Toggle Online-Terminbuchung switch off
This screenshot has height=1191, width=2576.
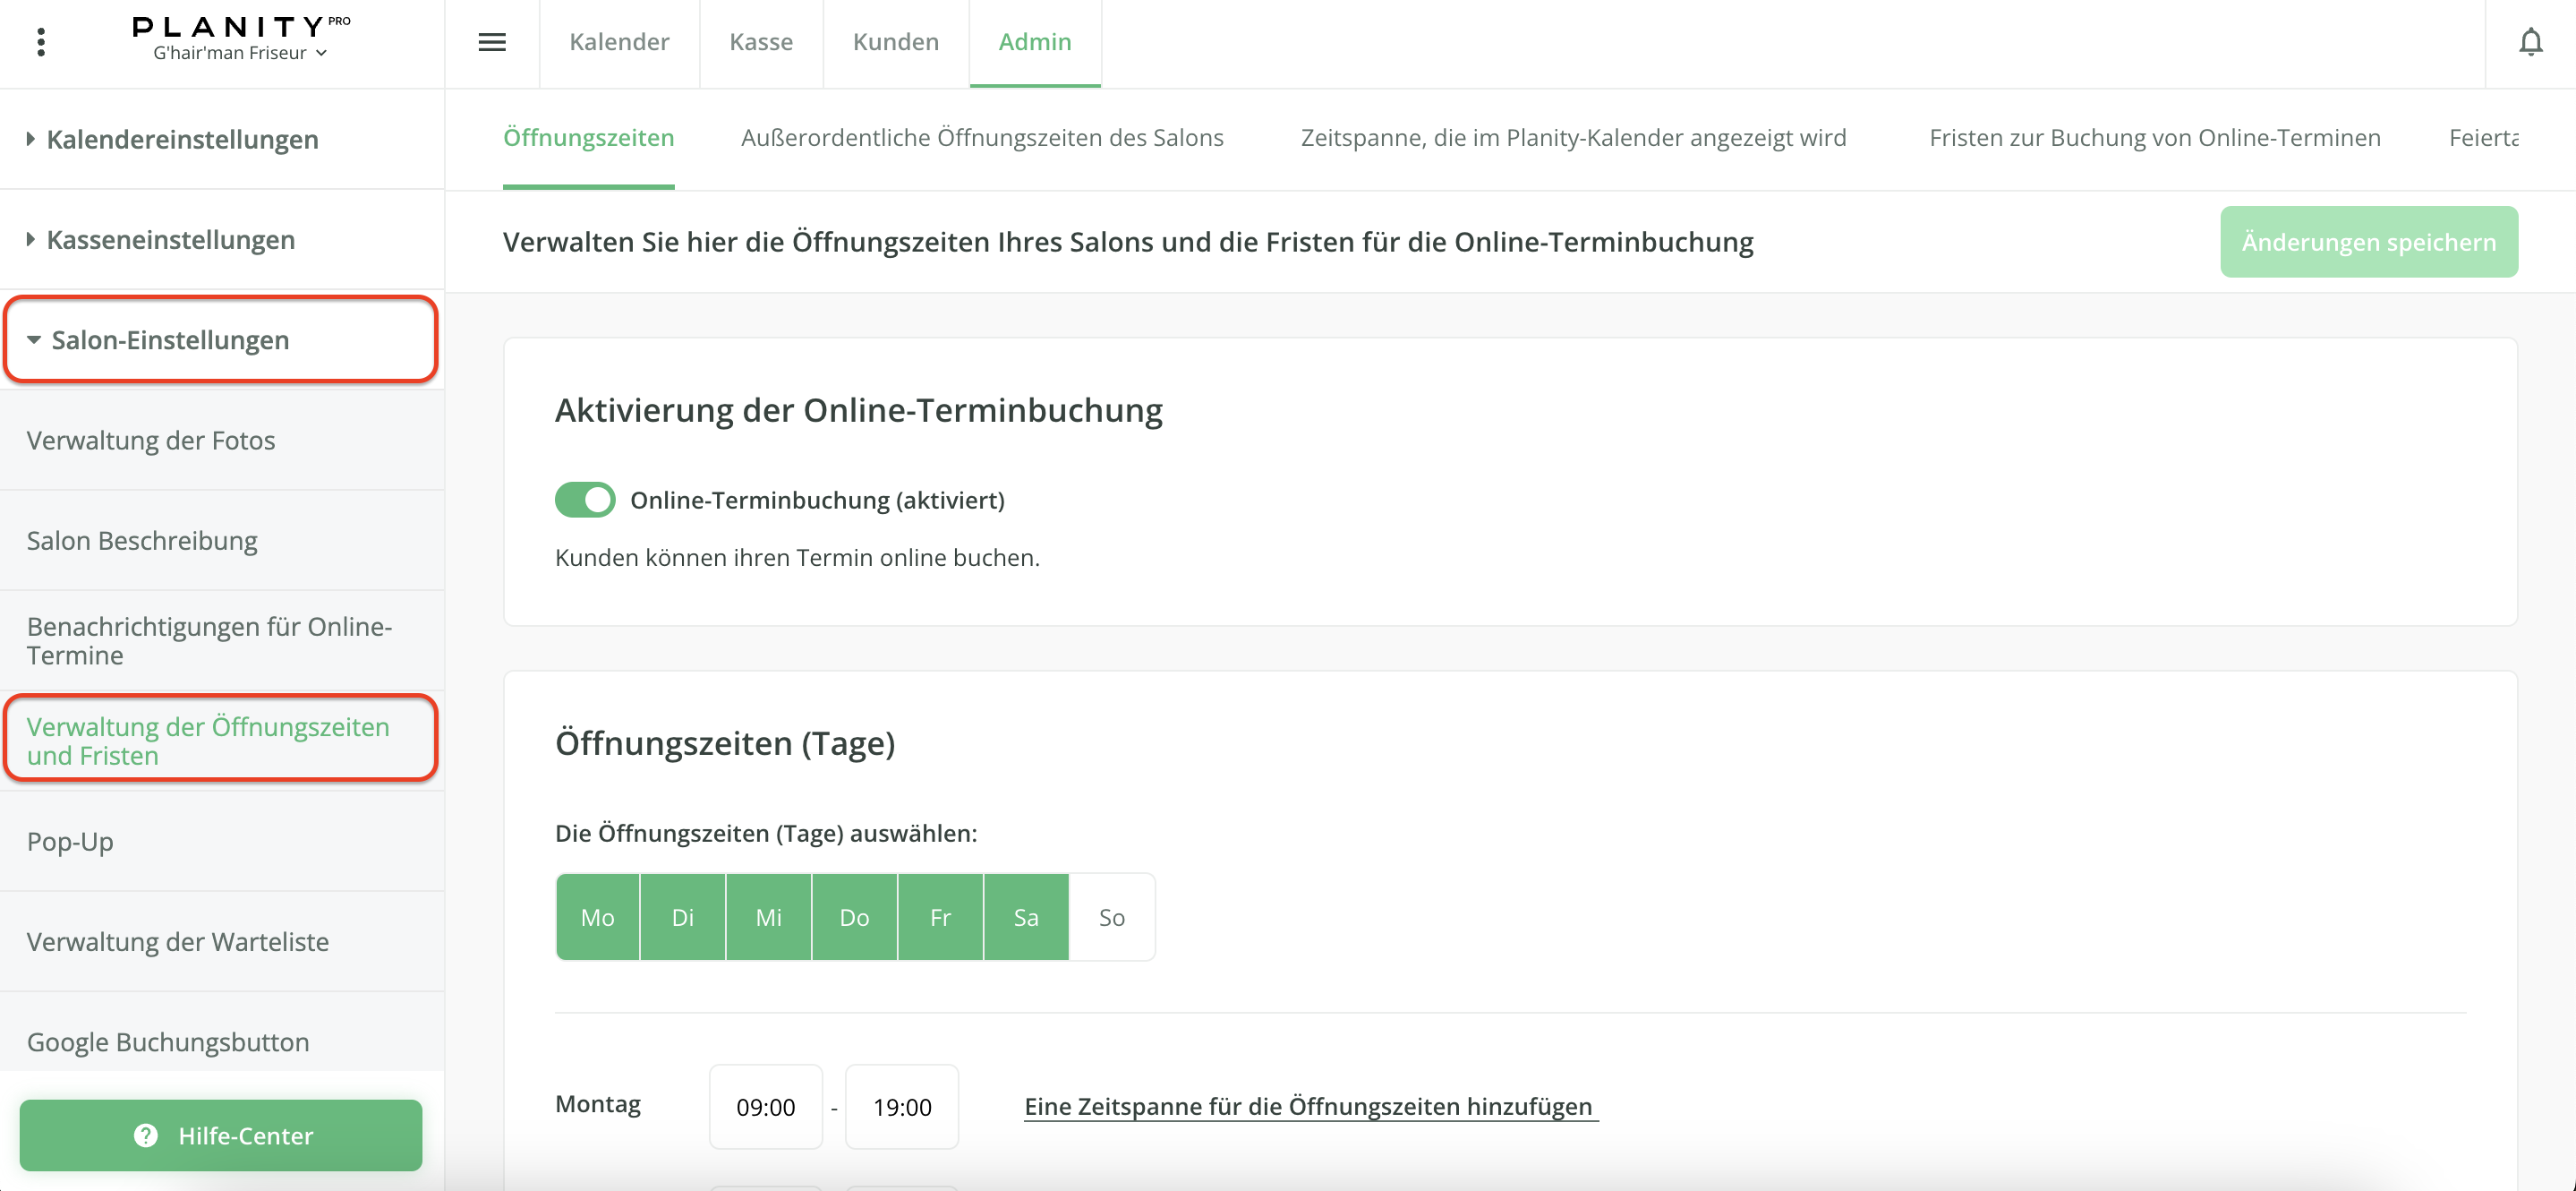[585, 500]
